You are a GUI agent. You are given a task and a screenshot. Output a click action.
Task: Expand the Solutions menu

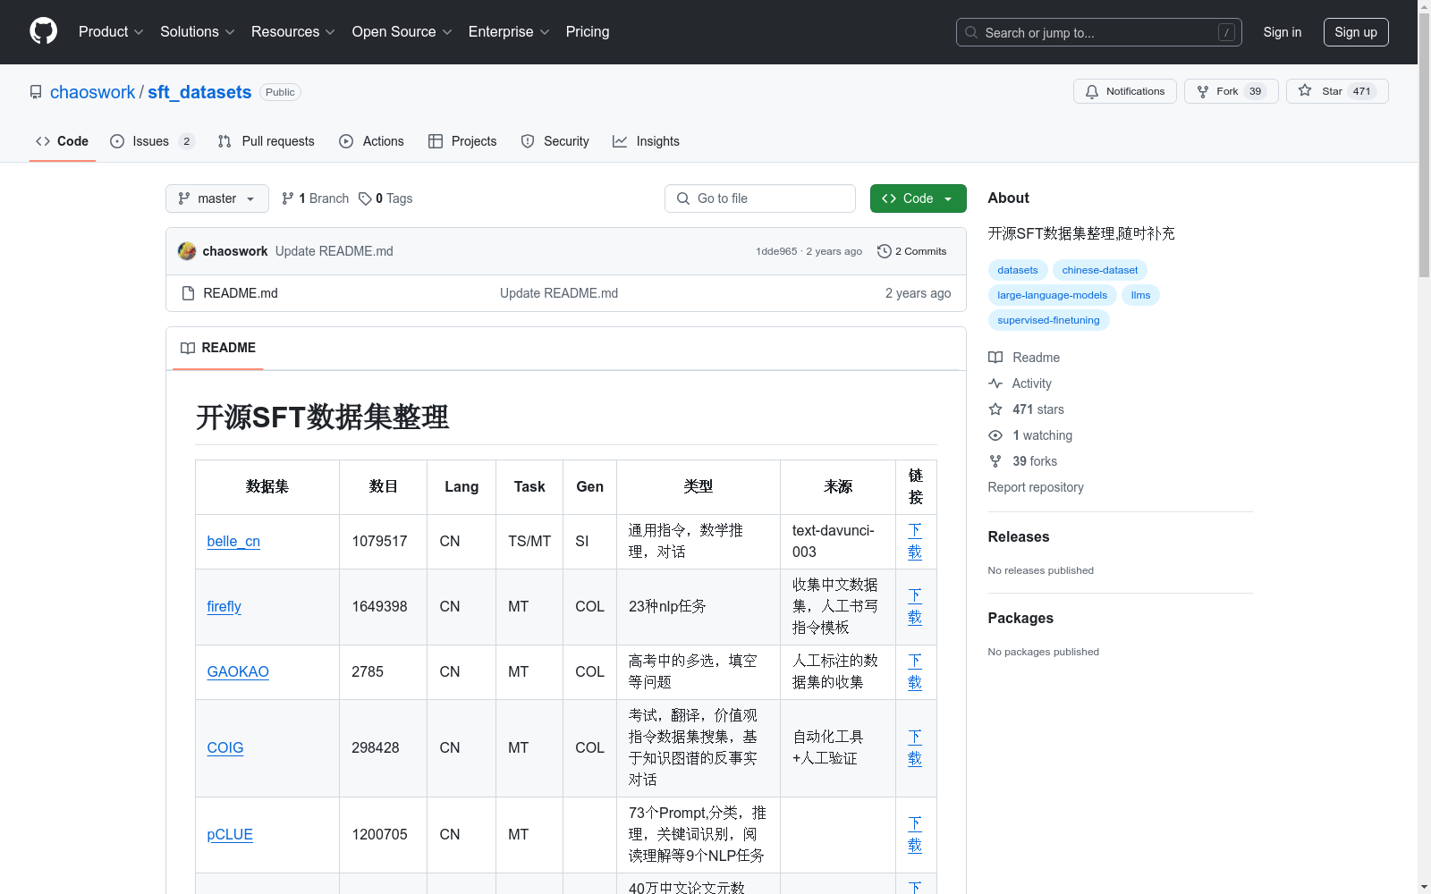point(198,32)
